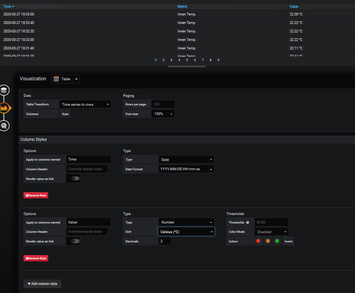The height and width of the screenshot is (293, 355).
Task: Open the General settings gear icon
Action: pyautogui.click(x=4, y=125)
